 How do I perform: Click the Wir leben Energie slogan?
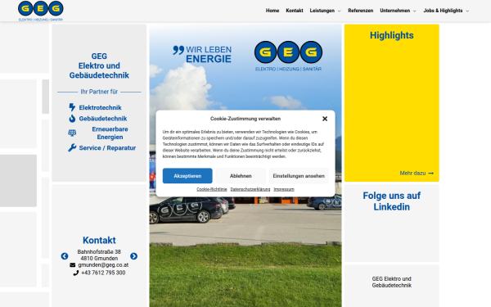(x=202, y=54)
